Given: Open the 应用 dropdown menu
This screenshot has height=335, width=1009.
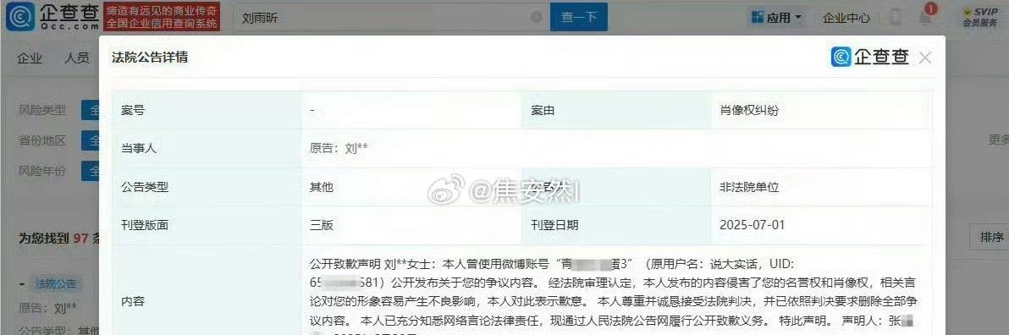Looking at the screenshot, I should pos(777,18).
